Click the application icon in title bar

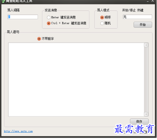[x=3, y=1]
